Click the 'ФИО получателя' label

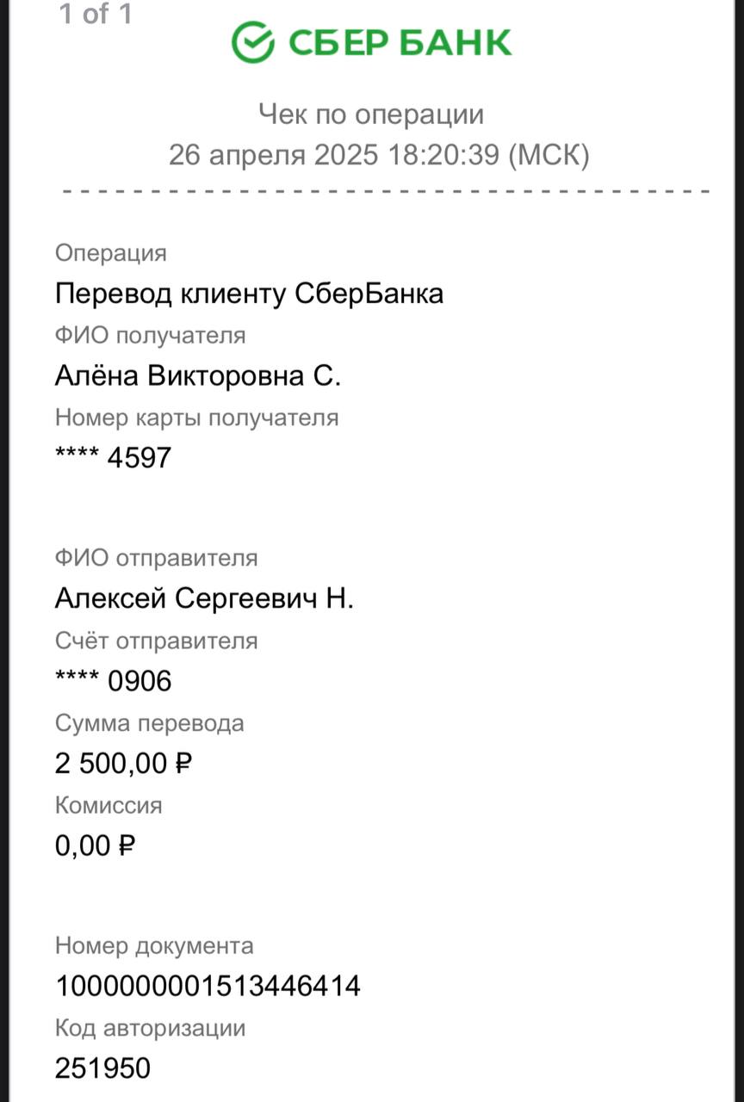151,335
